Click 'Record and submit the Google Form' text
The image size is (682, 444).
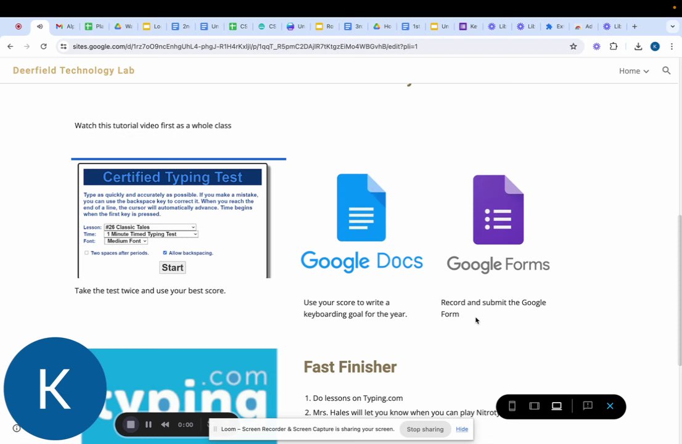pyautogui.click(x=493, y=308)
